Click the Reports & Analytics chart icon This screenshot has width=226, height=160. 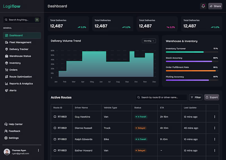click(6, 84)
